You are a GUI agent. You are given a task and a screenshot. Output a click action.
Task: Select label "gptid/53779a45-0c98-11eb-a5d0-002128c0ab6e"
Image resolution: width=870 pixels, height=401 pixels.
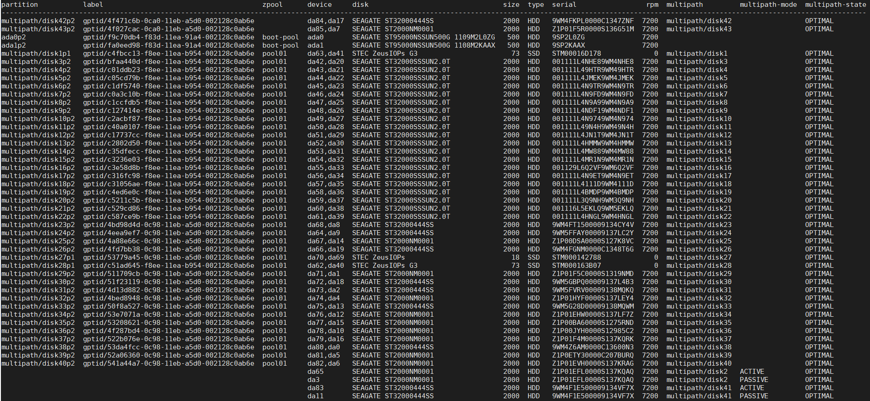pos(169,257)
